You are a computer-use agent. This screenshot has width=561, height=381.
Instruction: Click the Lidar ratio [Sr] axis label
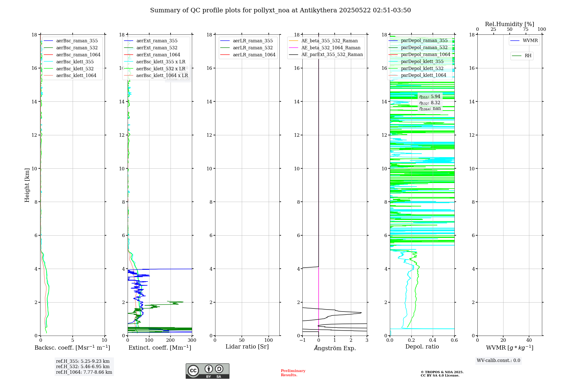[x=247, y=347]
